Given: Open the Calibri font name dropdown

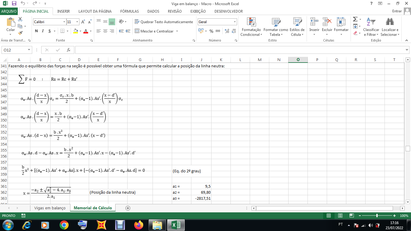Looking at the screenshot, I should (64, 22).
